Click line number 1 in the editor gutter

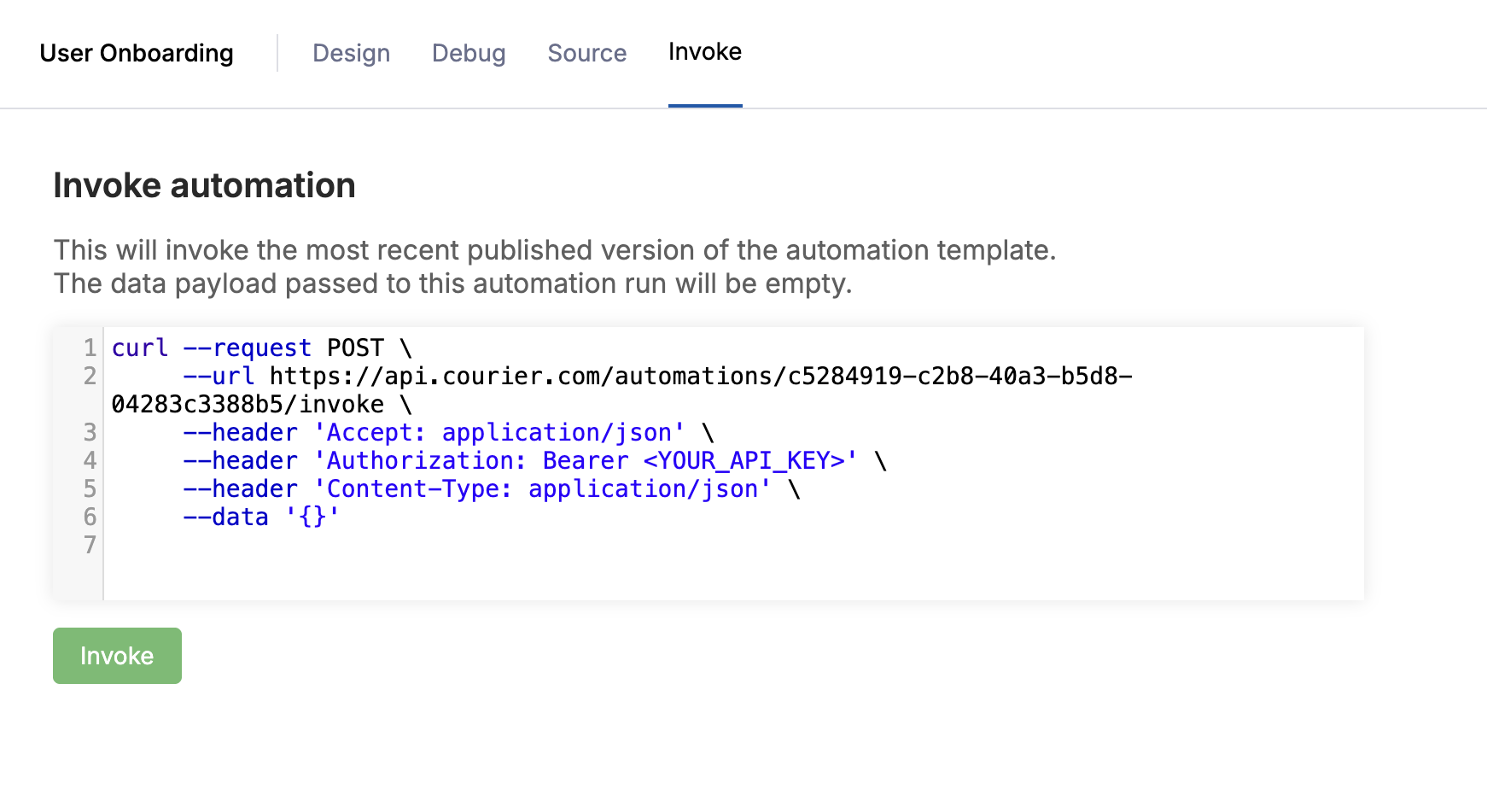[89, 348]
